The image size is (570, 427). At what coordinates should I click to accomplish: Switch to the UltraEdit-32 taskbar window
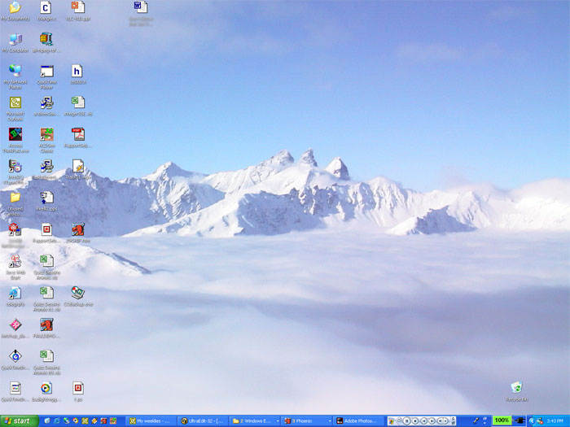pyautogui.click(x=202, y=420)
